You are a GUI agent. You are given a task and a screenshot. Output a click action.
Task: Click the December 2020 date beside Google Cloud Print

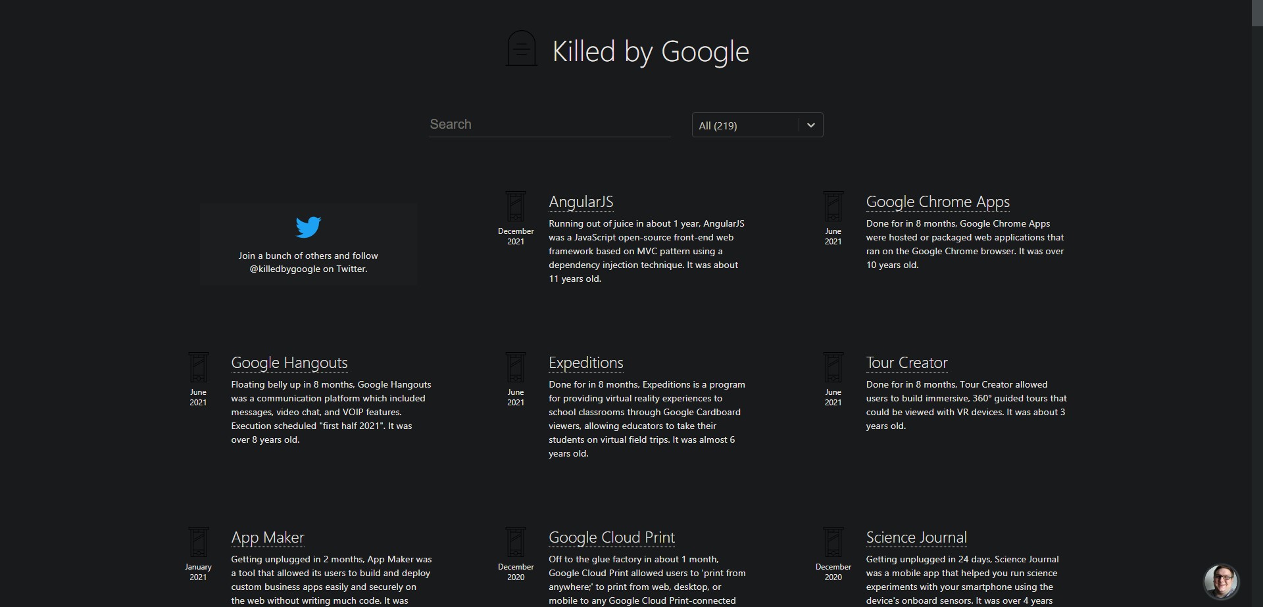(x=516, y=572)
